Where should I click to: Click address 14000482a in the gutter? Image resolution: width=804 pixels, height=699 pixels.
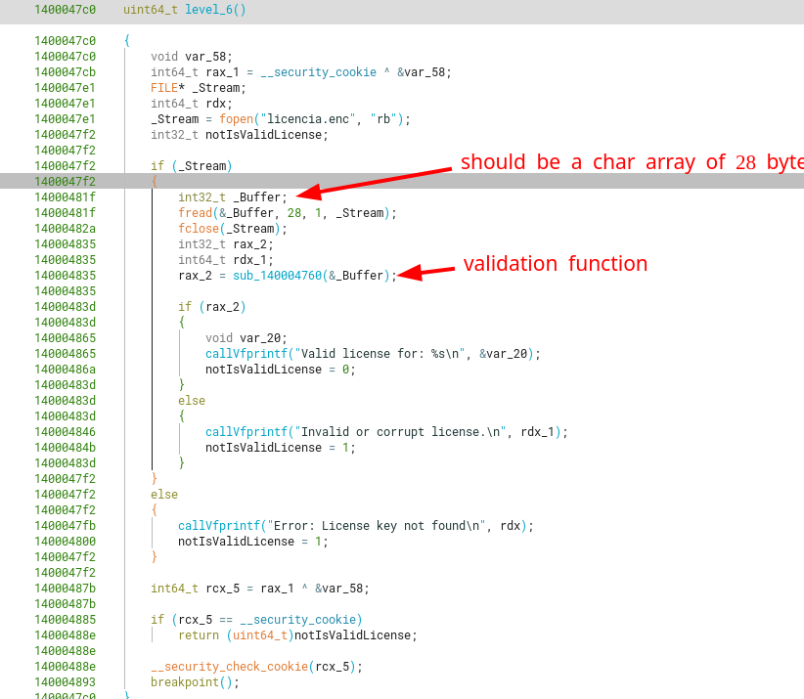(65, 229)
